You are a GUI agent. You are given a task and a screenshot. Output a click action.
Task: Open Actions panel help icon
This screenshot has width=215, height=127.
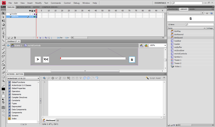click(x=164, y=78)
